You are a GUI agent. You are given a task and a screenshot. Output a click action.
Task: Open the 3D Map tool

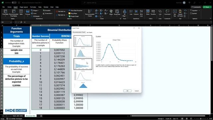click(124, 13)
